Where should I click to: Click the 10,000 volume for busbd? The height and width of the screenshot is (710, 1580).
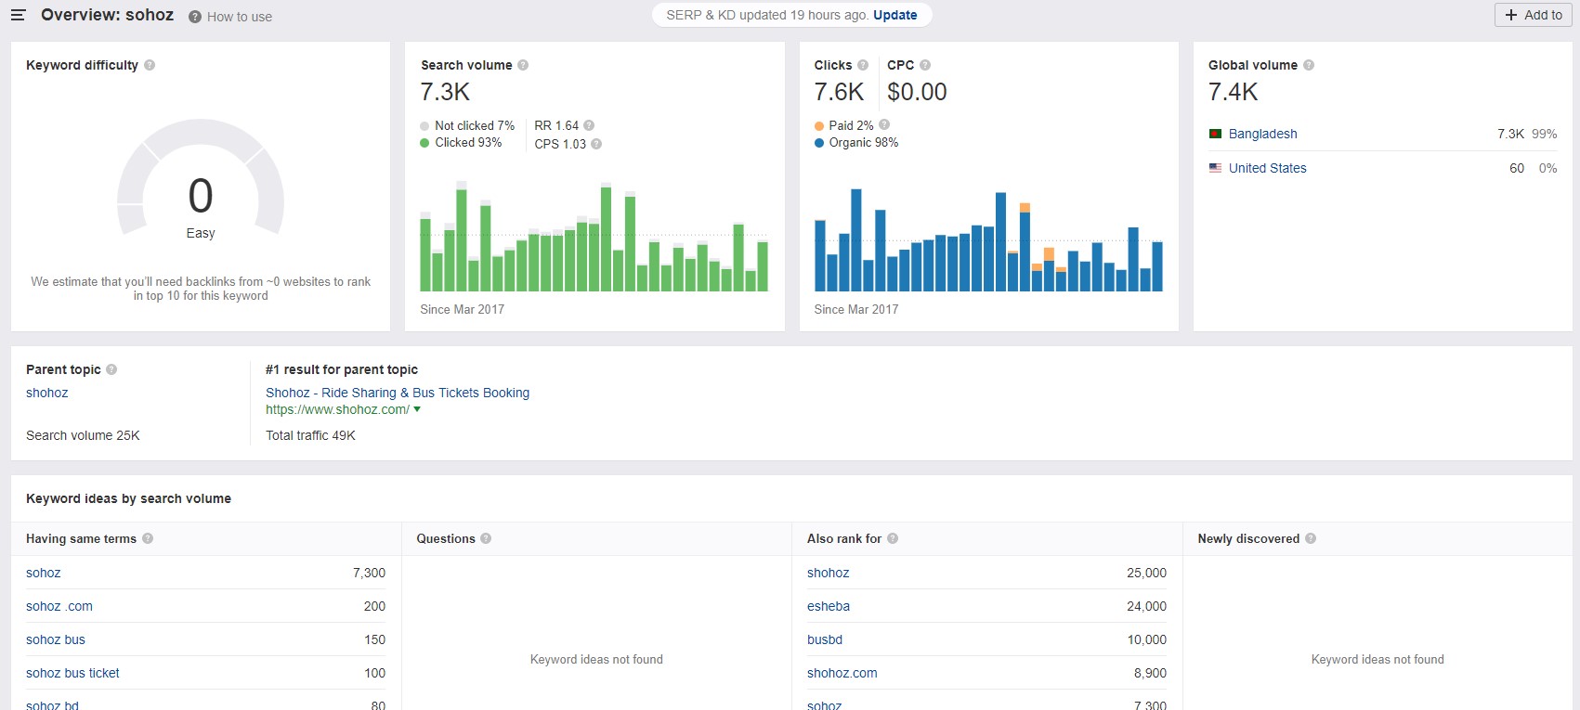coord(1146,639)
